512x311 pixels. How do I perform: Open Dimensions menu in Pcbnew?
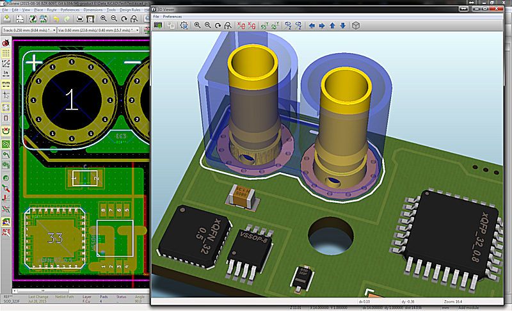coord(93,10)
